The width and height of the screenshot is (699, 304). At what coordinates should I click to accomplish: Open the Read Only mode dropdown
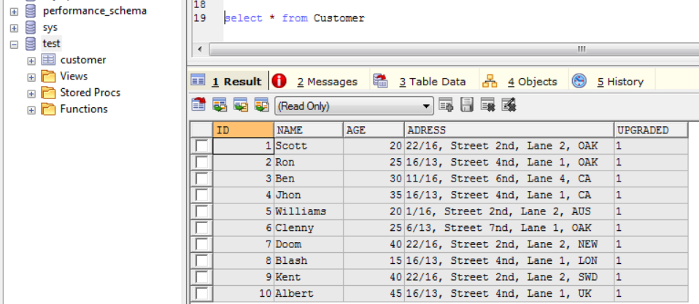click(x=426, y=106)
